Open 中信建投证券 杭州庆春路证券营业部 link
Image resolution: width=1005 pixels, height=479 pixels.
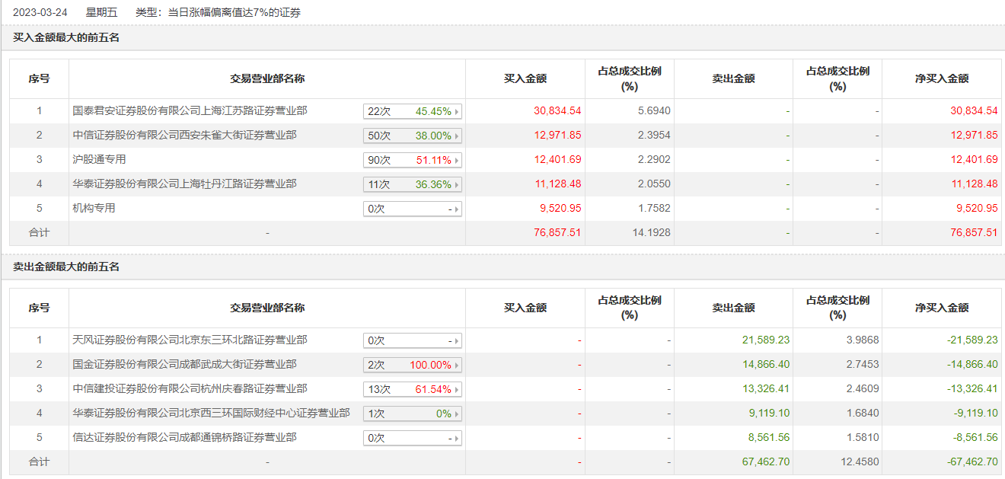(190, 389)
